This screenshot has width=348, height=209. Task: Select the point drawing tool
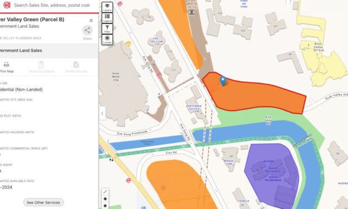105,206
